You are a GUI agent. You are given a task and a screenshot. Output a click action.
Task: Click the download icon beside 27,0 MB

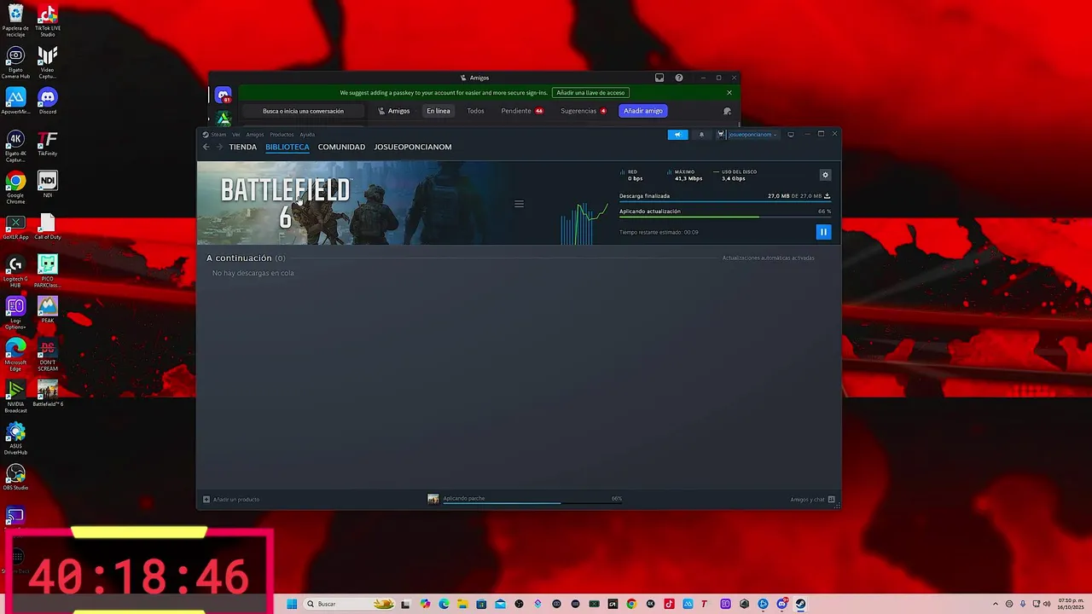click(x=827, y=196)
